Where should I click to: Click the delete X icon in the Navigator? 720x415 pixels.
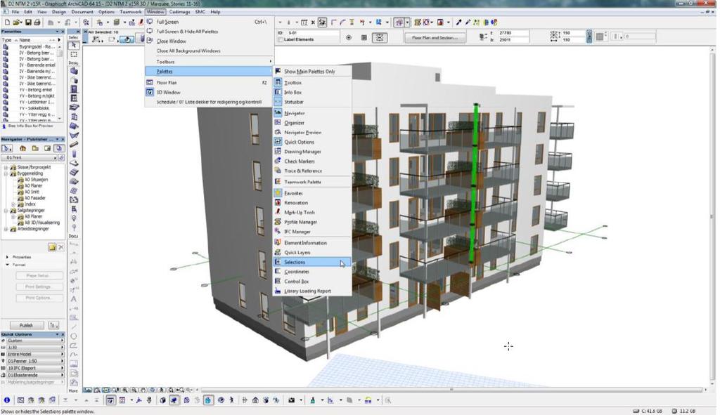[x=61, y=247]
